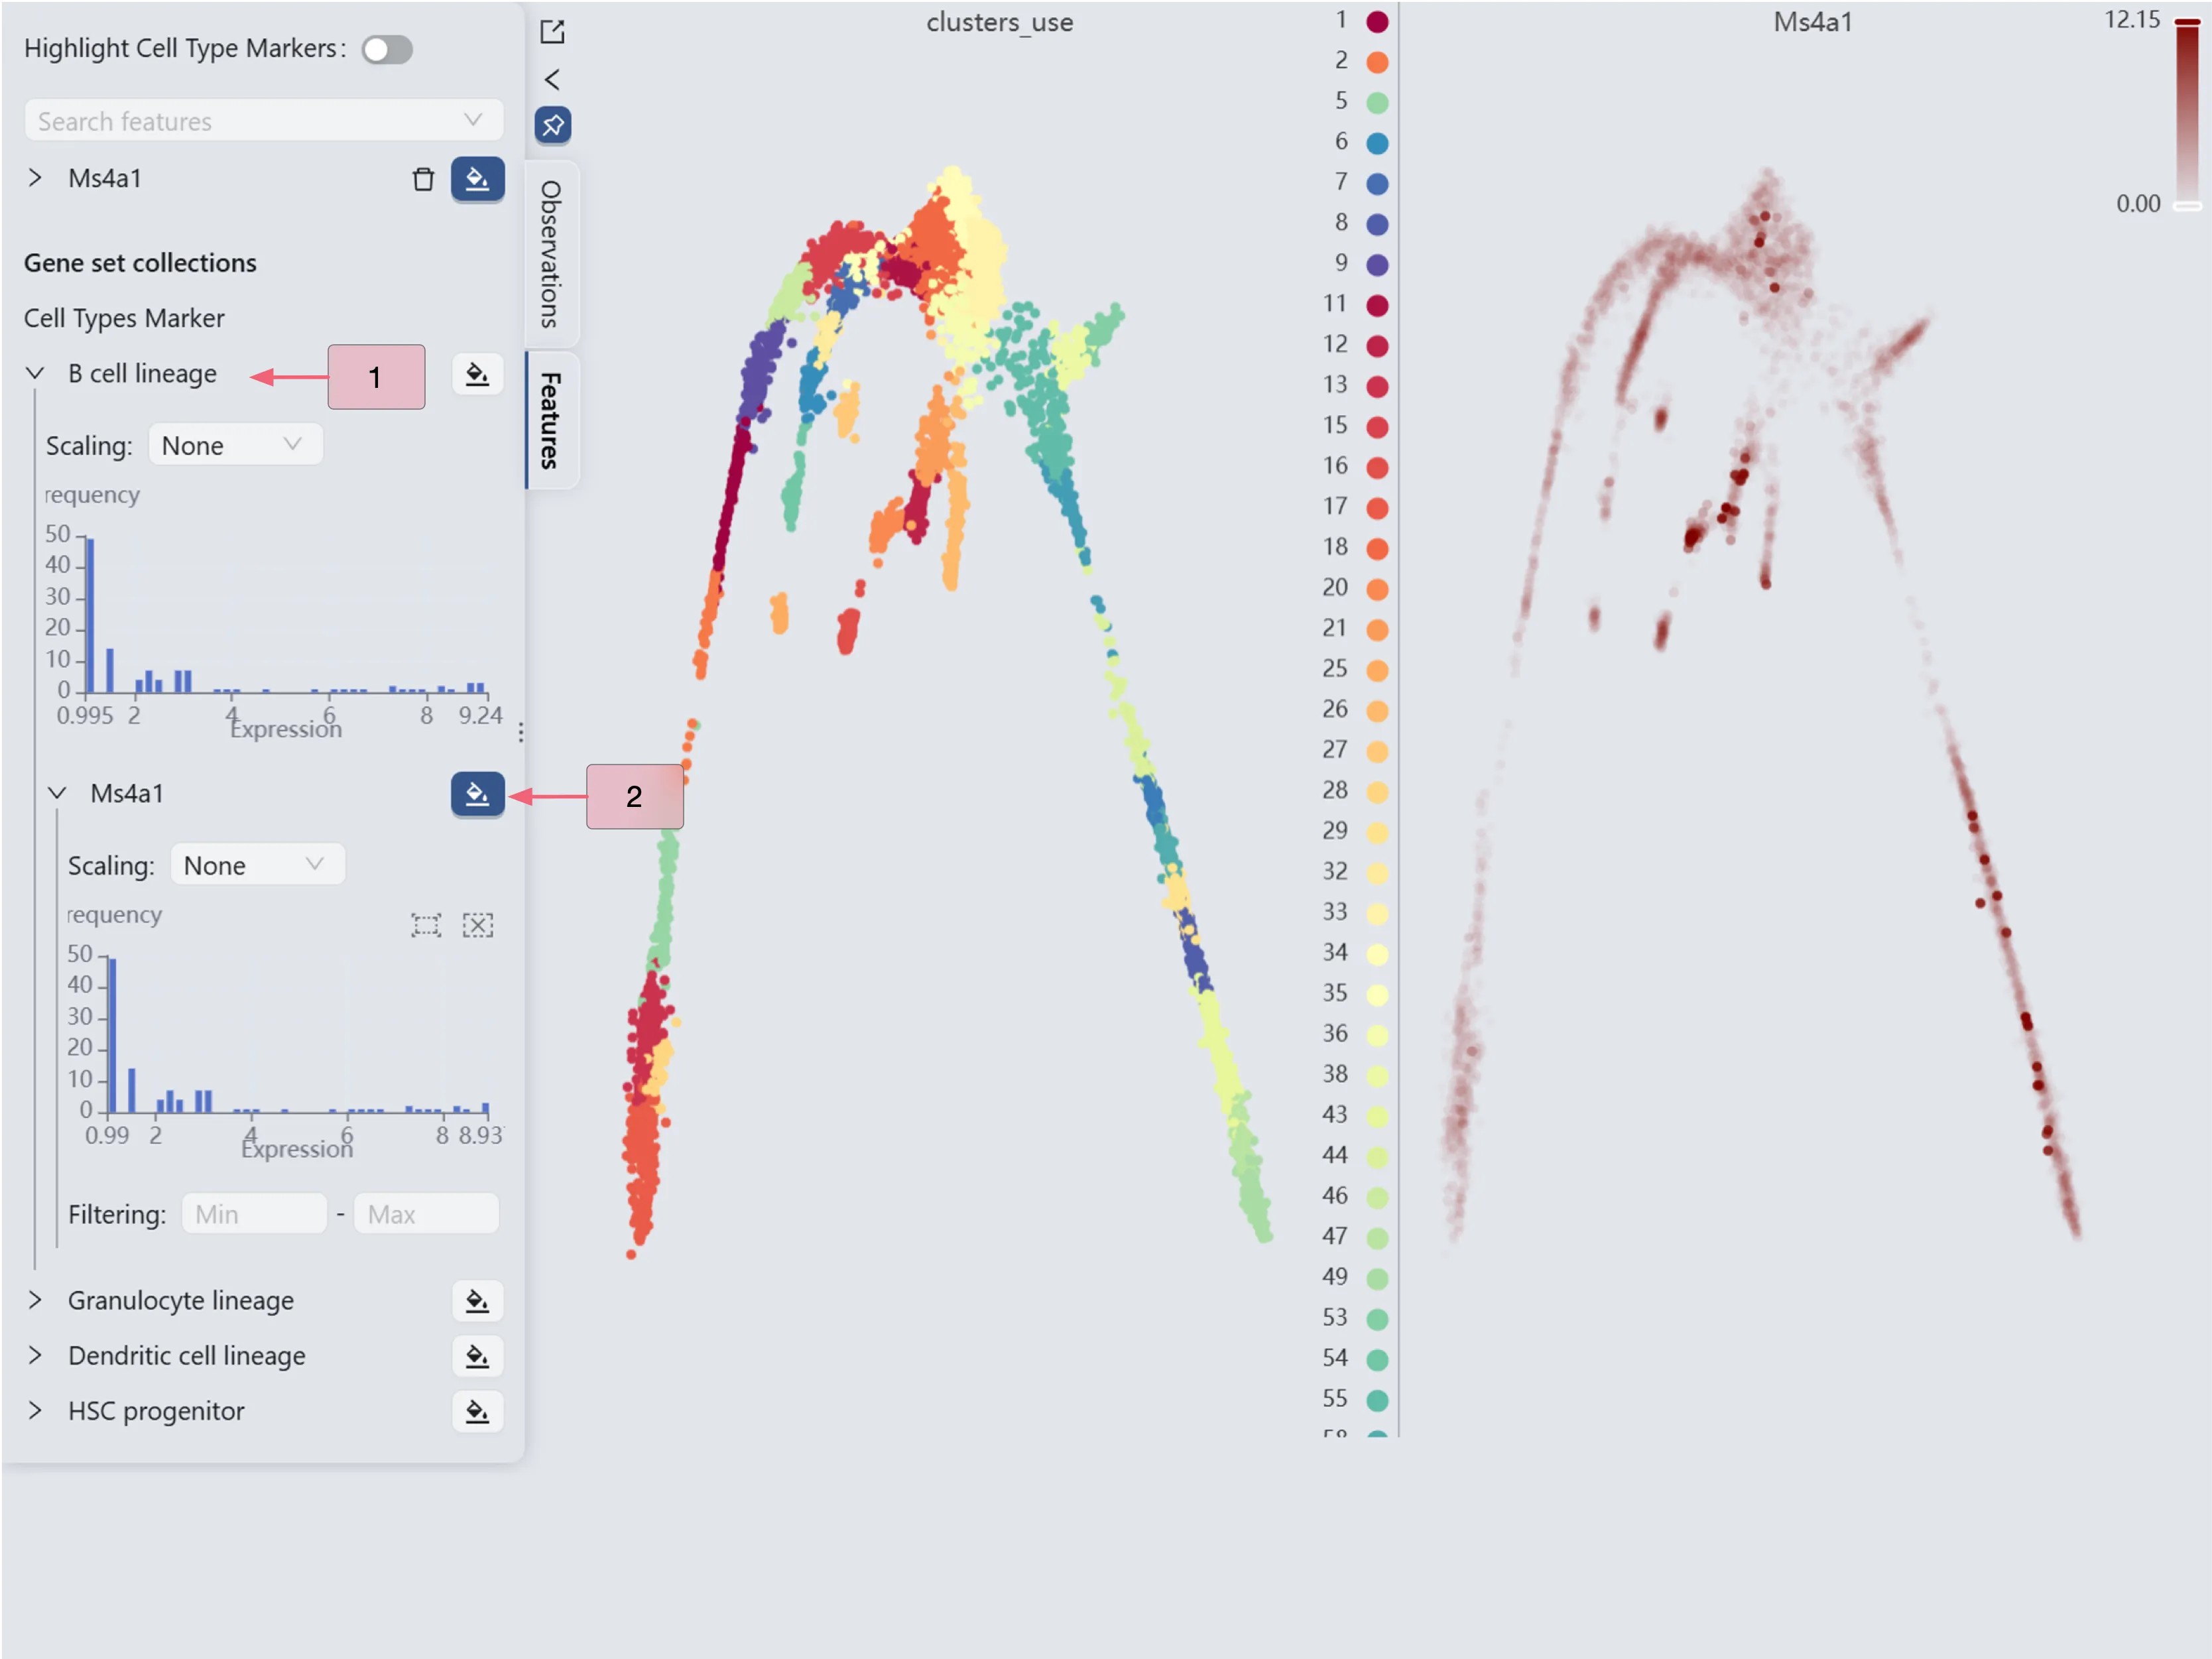2212x1659 pixels.
Task: Click the collapse sidebar left-arrow icon
Action: click(552, 79)
